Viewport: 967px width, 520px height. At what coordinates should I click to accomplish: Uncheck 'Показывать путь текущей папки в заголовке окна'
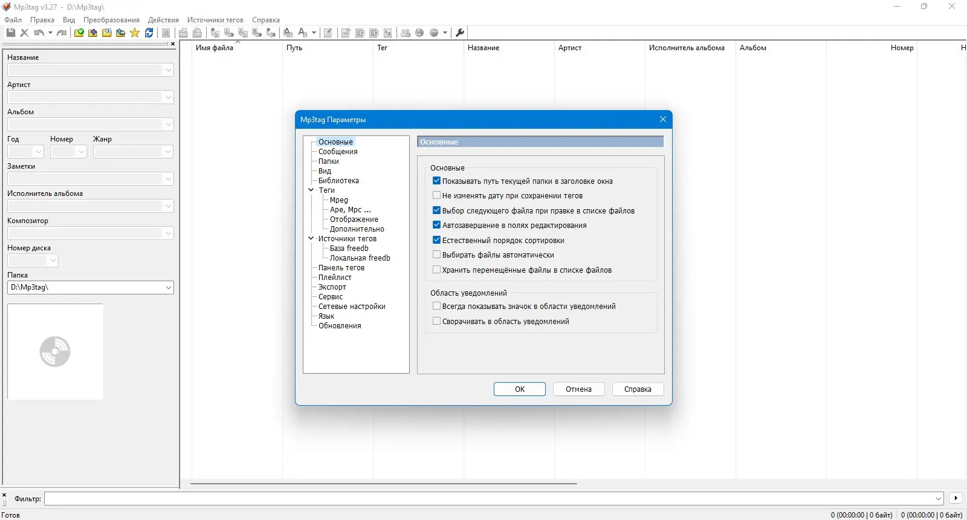pyautogui.click(x=436, y=181)
